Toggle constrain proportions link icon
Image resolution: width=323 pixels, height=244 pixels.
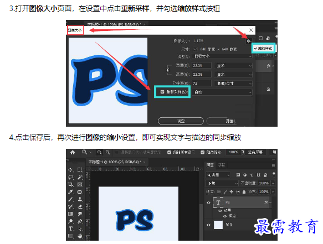click(x=168, y=70)
